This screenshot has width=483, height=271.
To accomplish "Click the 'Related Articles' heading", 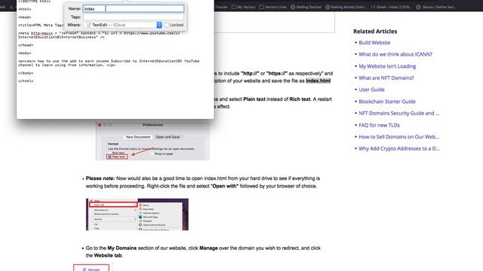I will tap(375, 32).
